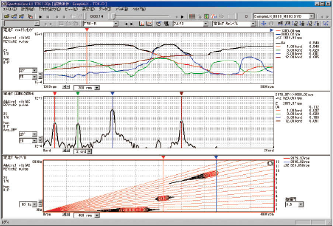
Task: Click the blue arrow marker at the top plot's right corner
Action: pyautogui.click(x=271, y=30)
